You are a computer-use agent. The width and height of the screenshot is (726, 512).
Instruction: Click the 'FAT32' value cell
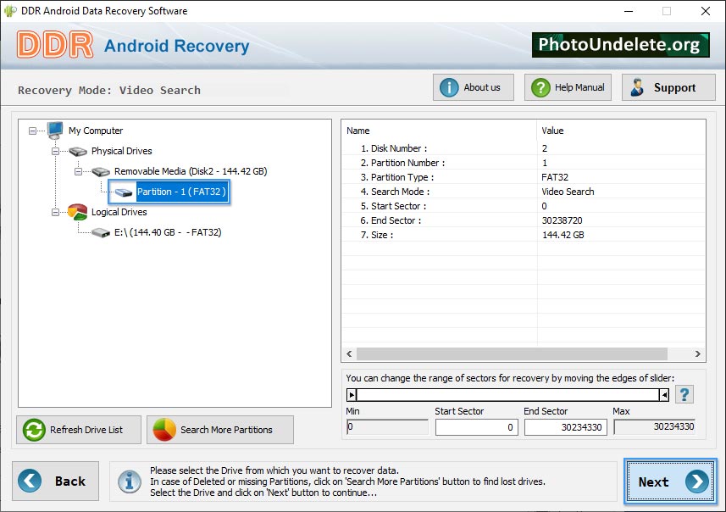[555, 177]
